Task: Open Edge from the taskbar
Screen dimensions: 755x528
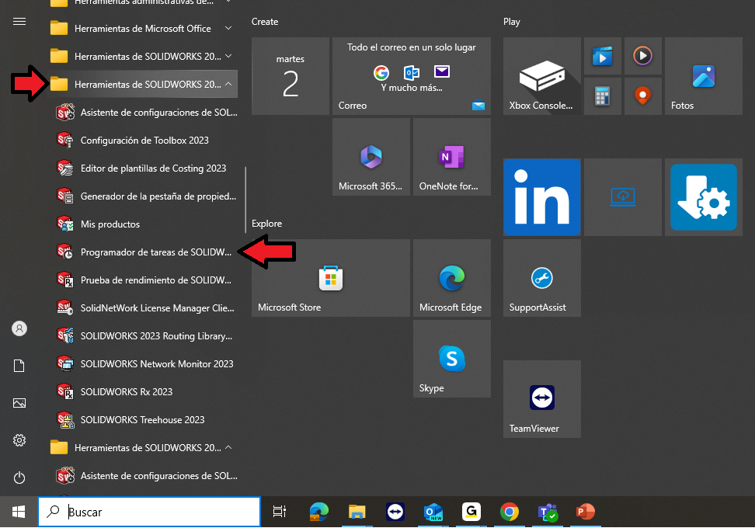Action: pyautogui.click(x=318, y=512)
